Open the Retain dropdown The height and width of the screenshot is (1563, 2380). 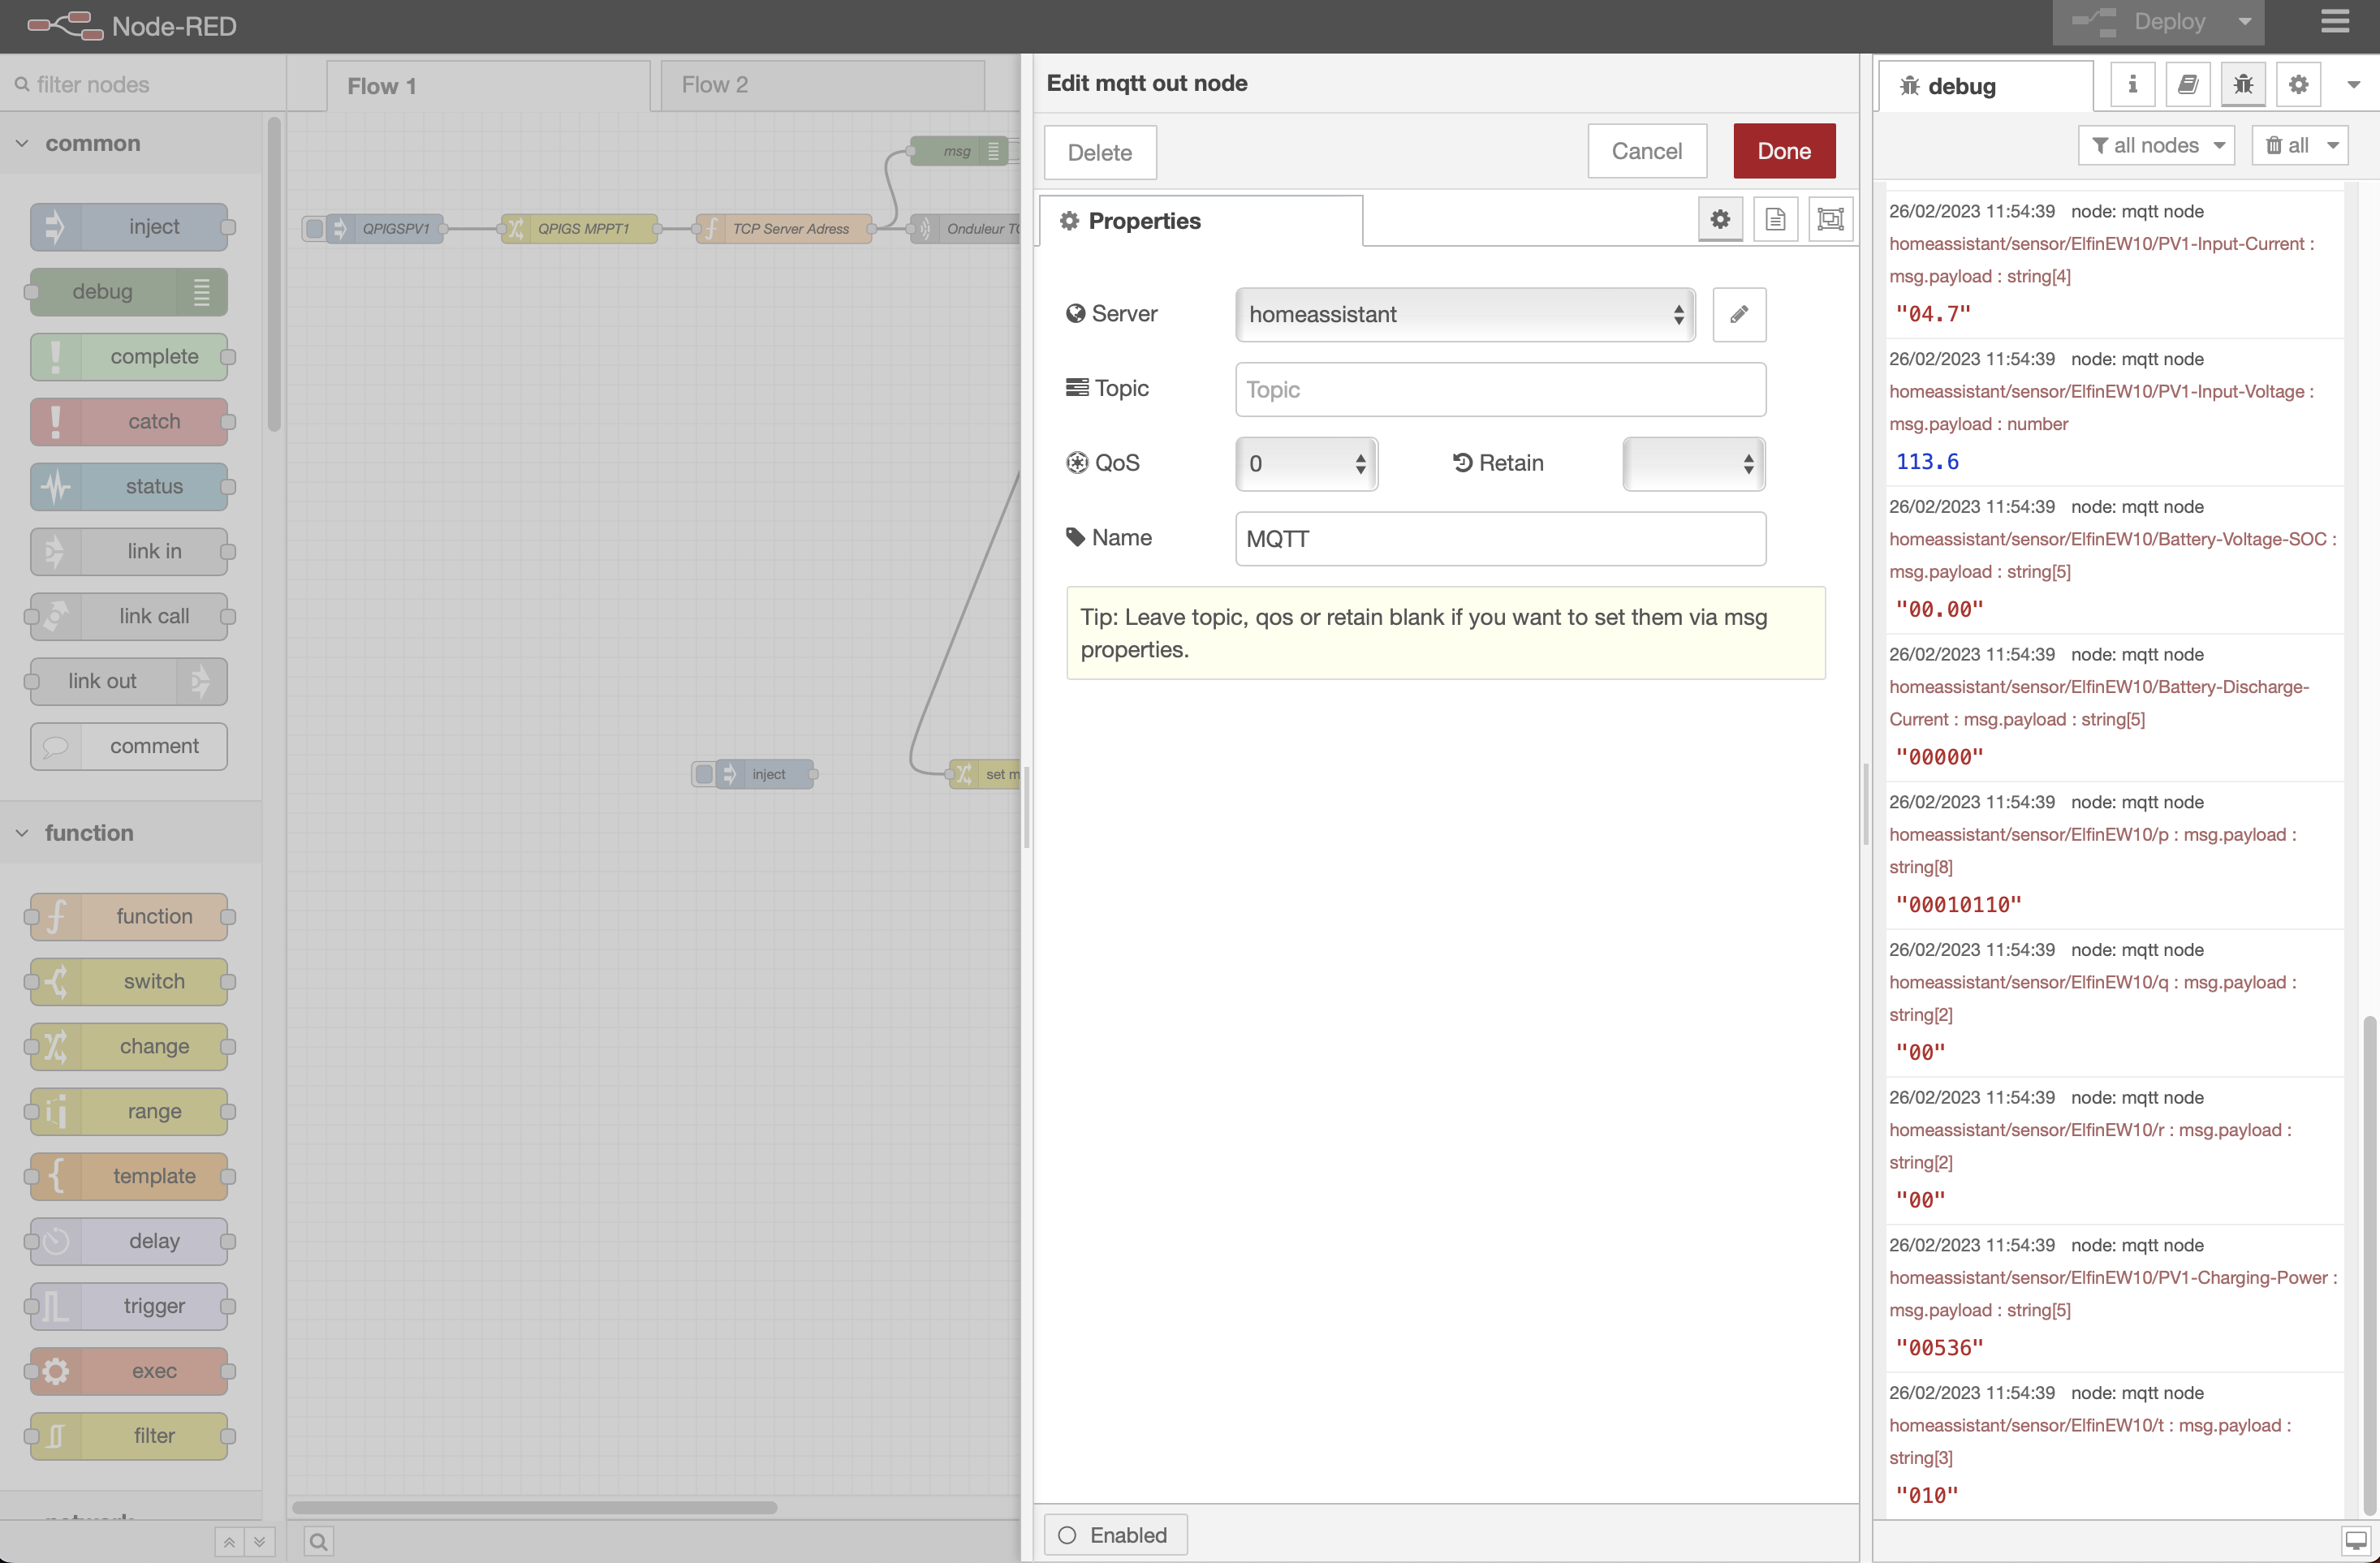coord(1692,463)
